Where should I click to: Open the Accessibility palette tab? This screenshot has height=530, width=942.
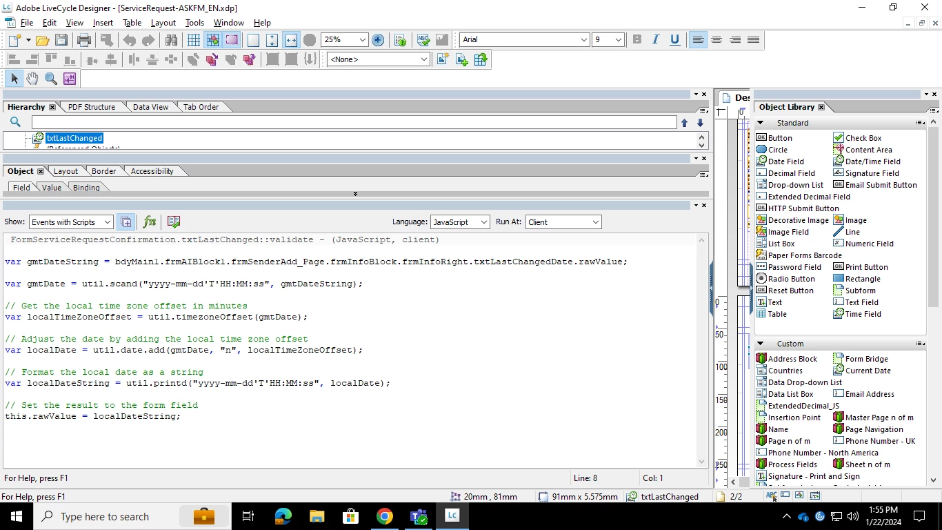click(152, 171)
